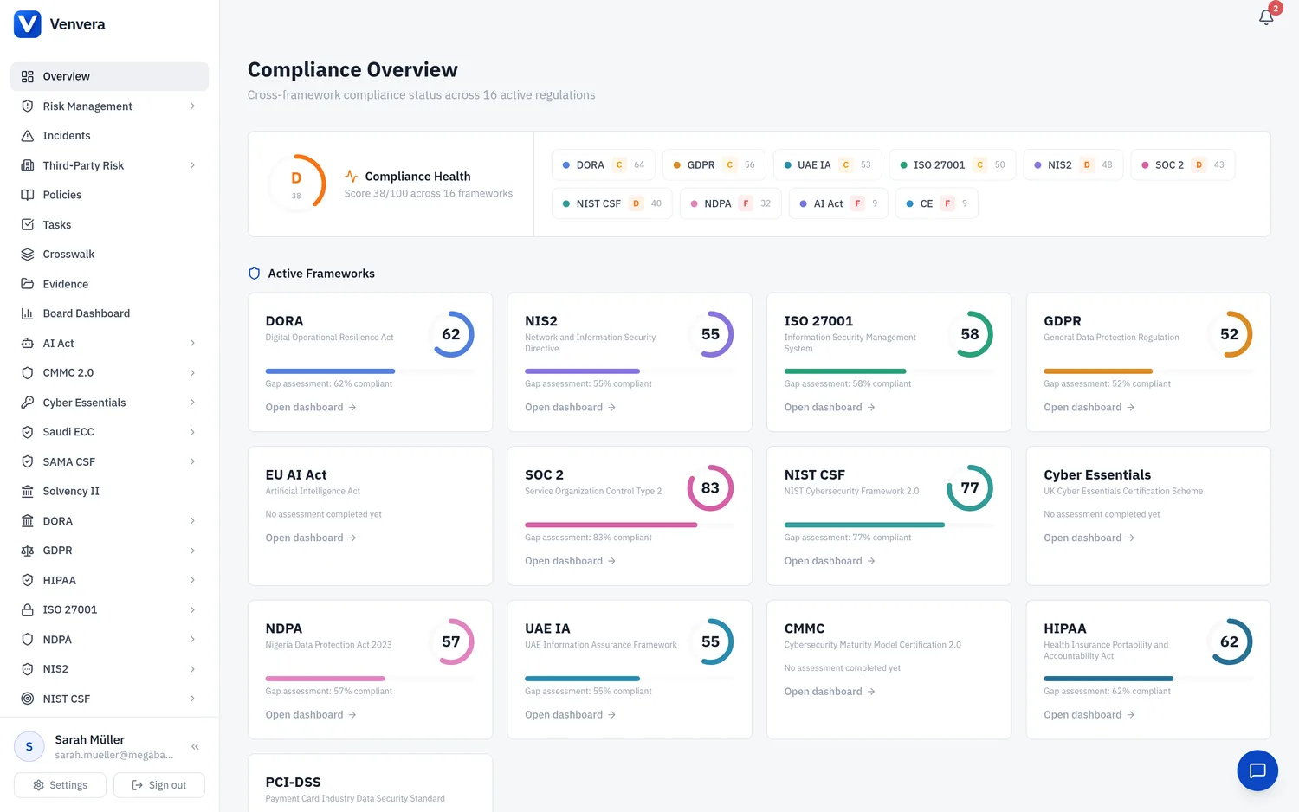Click the Cyber Essentials key icon
The height and width of the screenshot is (812, 1299).
click(x=28, y=403)
